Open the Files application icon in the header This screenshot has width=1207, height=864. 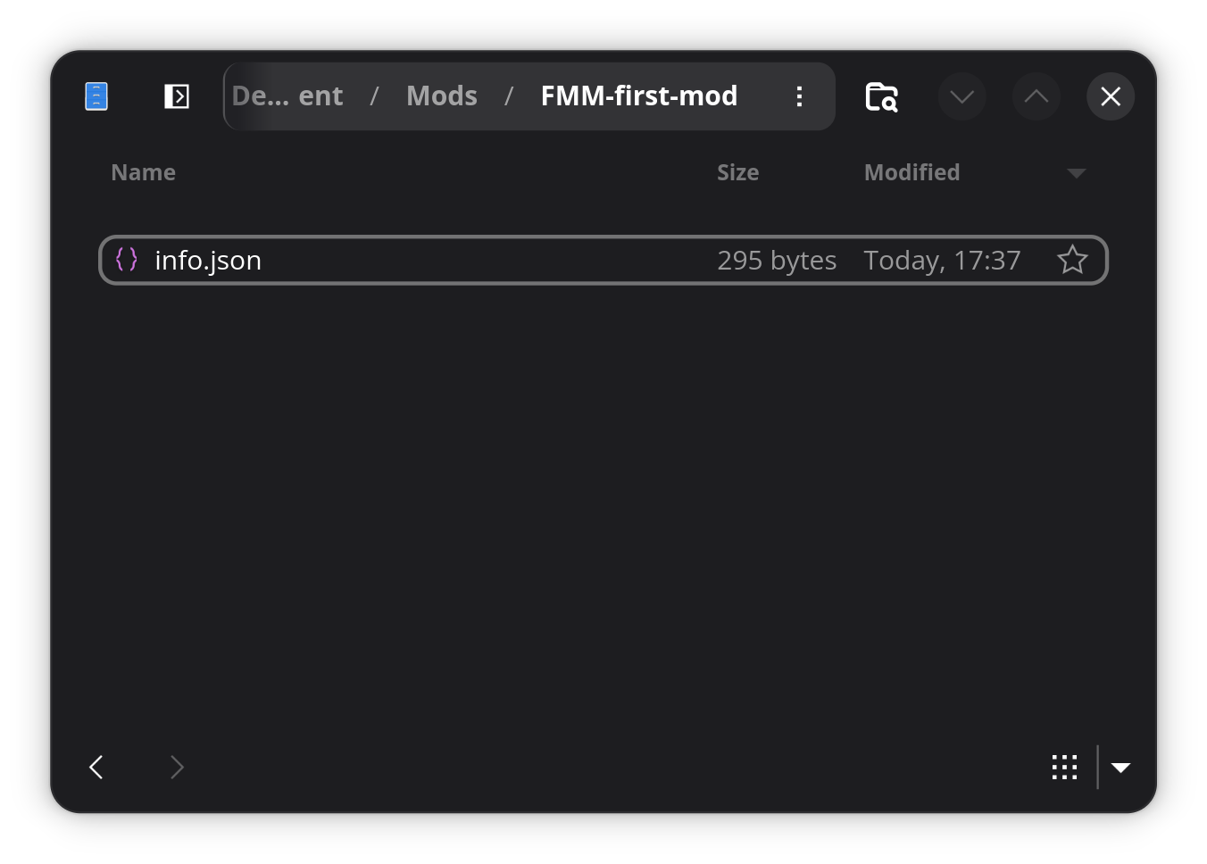click(x=96, y=96)
